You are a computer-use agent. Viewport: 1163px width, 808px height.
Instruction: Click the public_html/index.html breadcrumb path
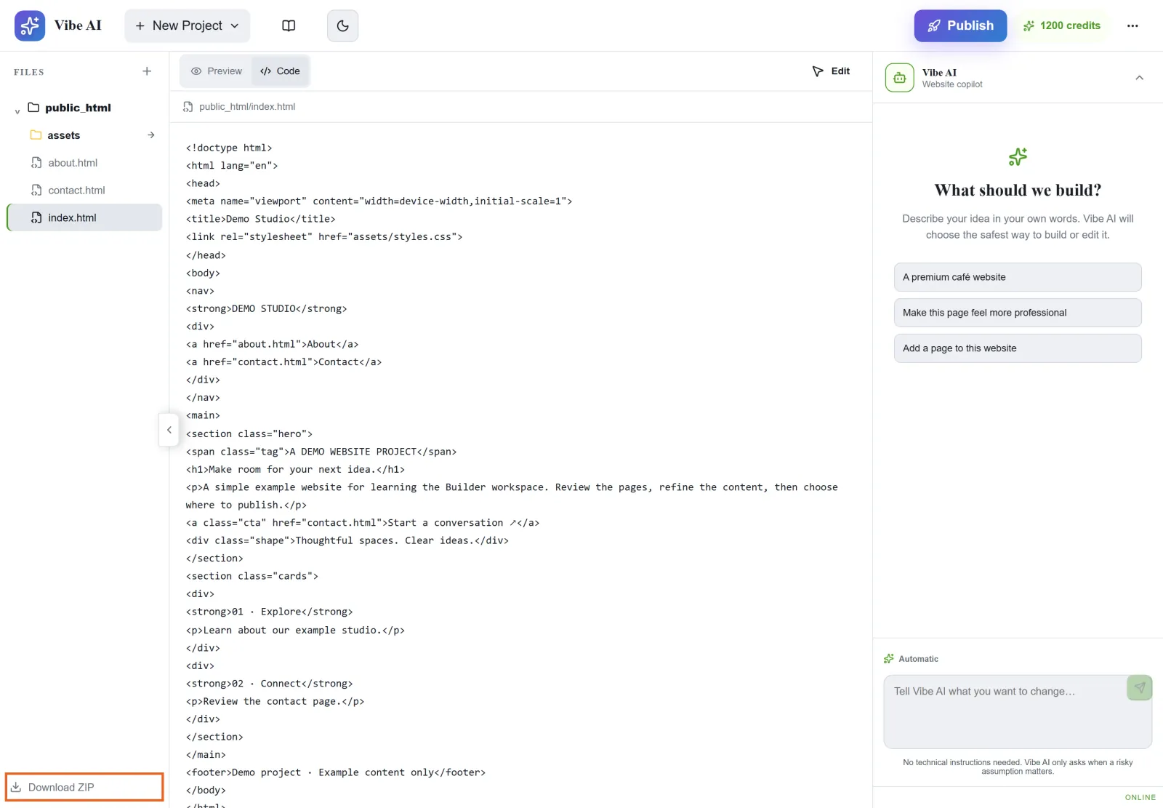pos(247,107)
